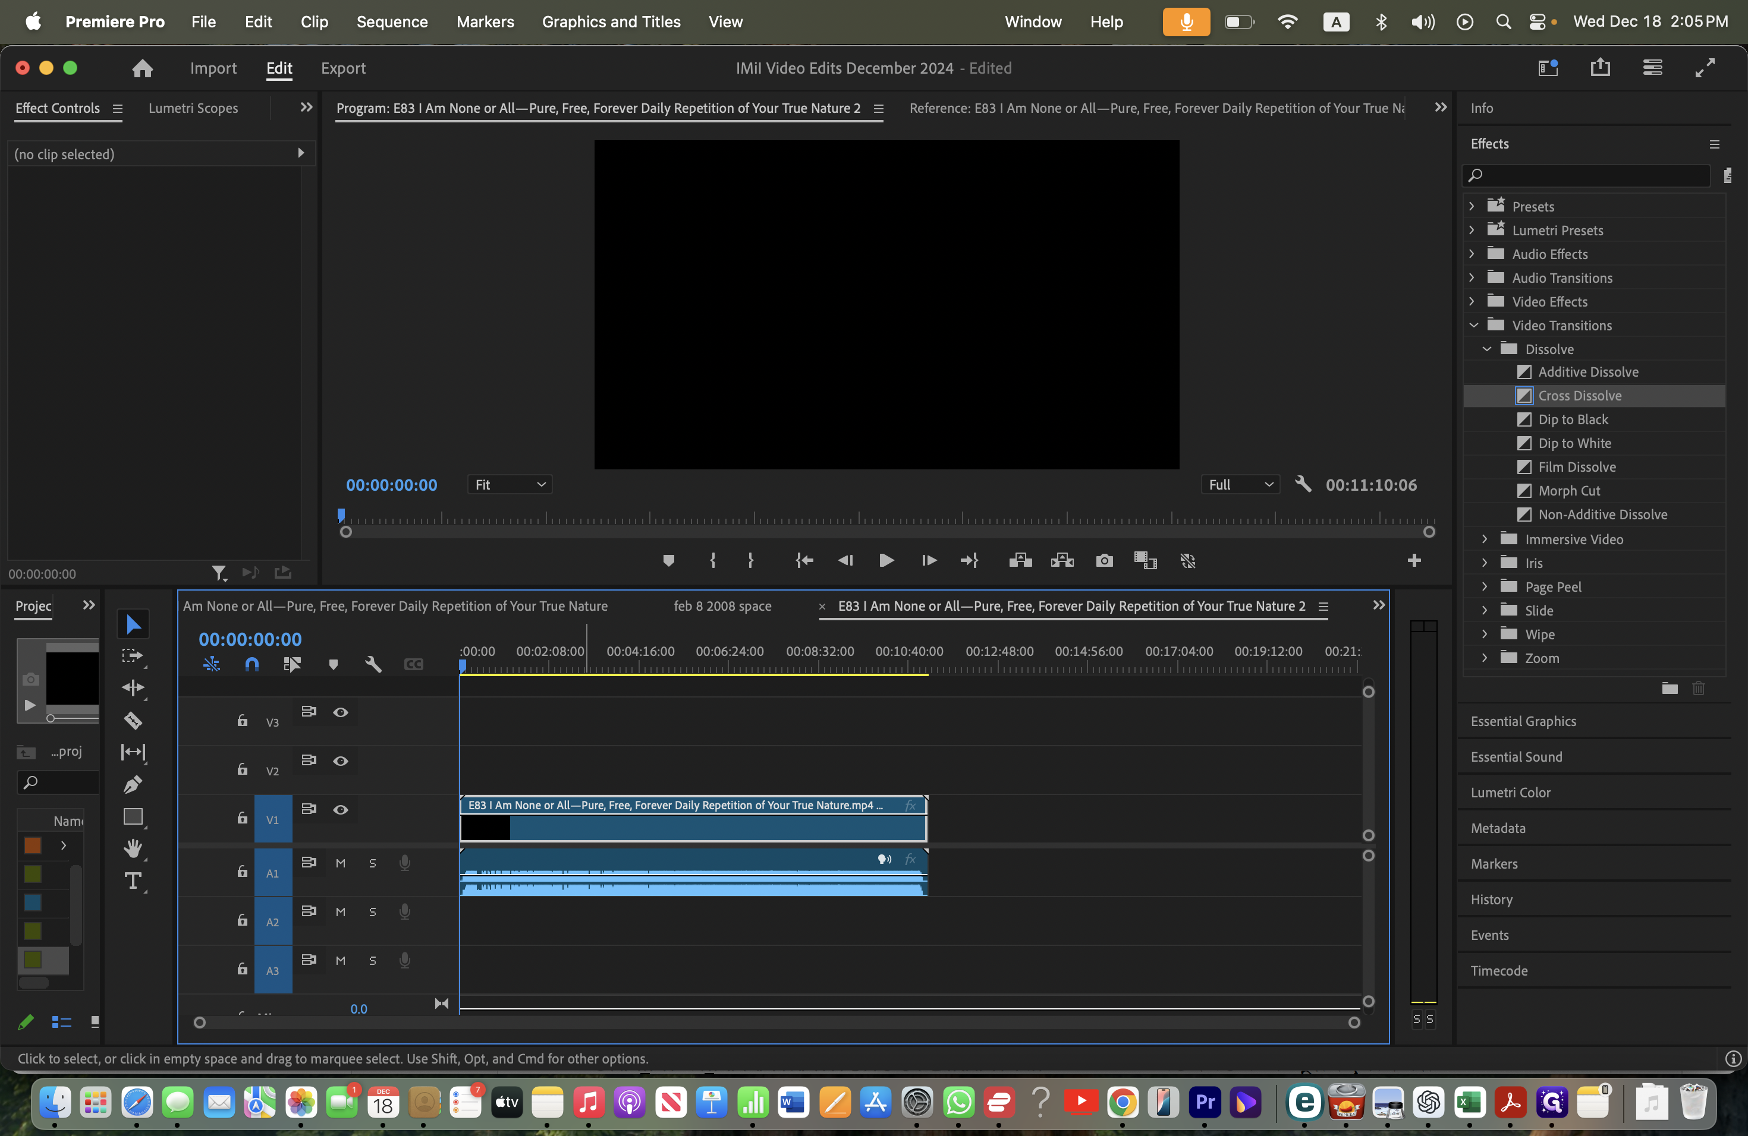Screen dimensions: 1748x1136
Task: Step forward one frame in Program monitor
Action: 928,561
